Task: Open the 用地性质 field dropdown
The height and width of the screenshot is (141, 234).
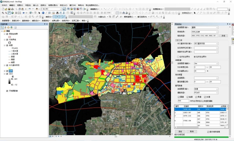Action: click(217, 32)
